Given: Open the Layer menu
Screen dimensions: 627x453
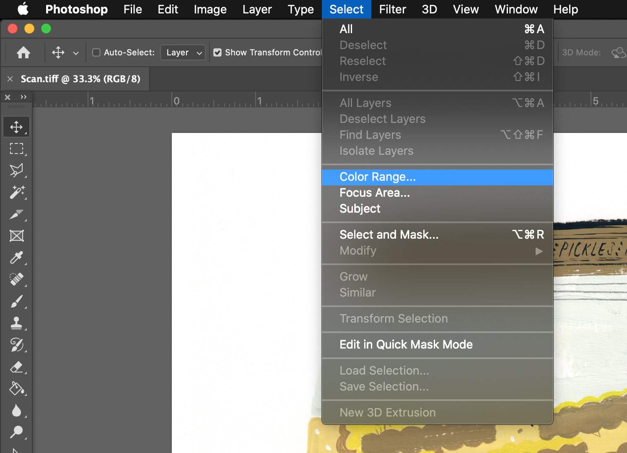Looking at the screenshot, I should click(257, 9).
